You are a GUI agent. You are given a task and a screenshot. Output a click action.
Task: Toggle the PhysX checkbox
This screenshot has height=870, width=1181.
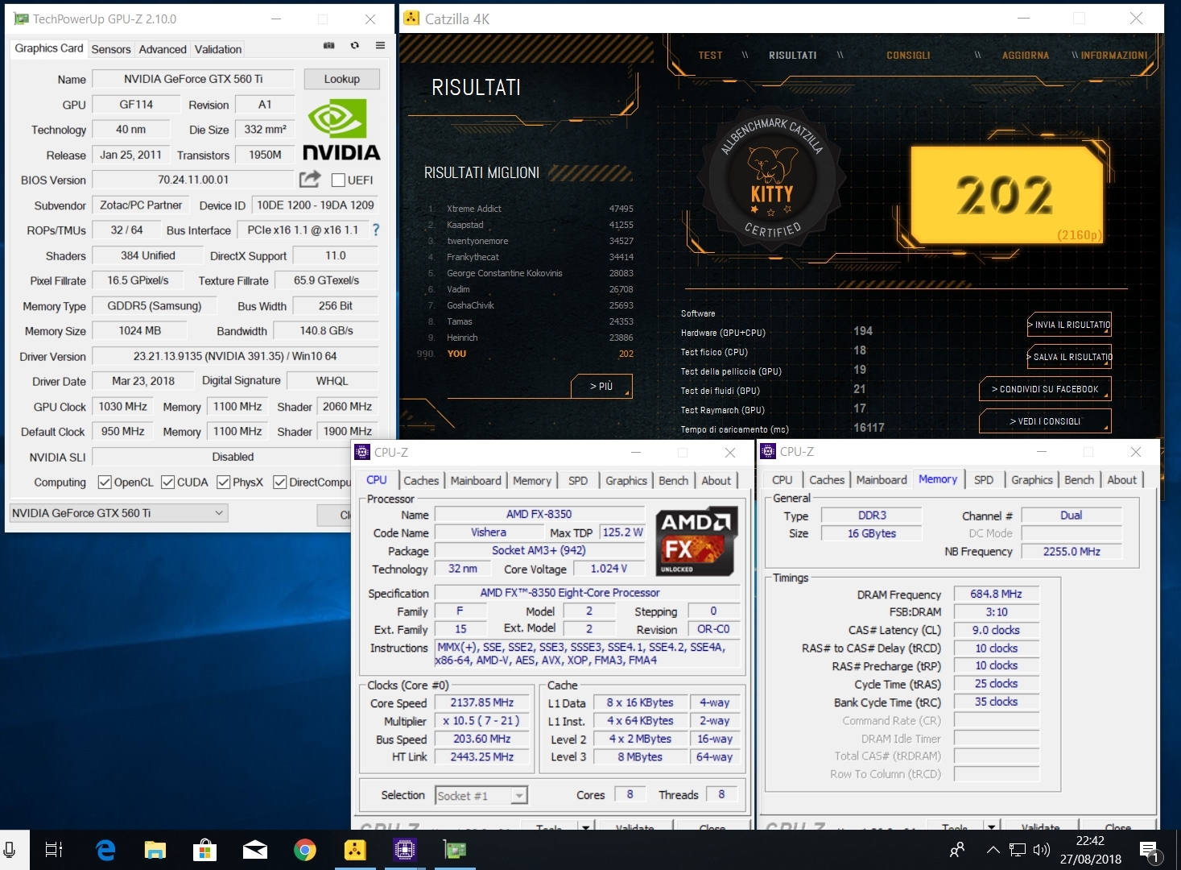[224, 482]
